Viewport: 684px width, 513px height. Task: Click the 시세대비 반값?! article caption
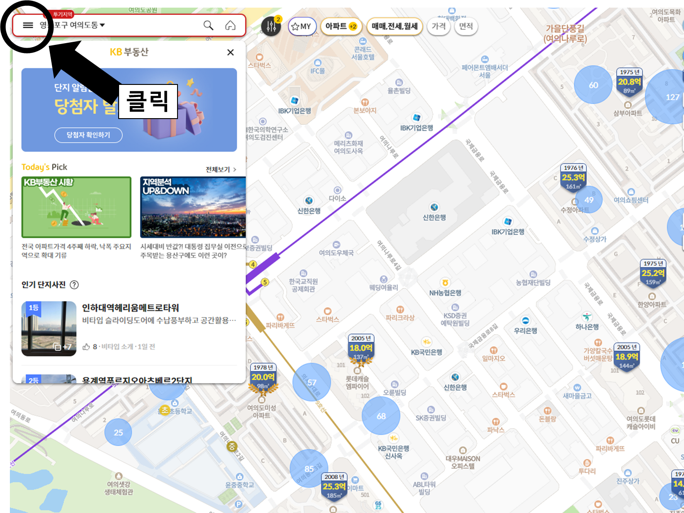[x=193, y=251]
